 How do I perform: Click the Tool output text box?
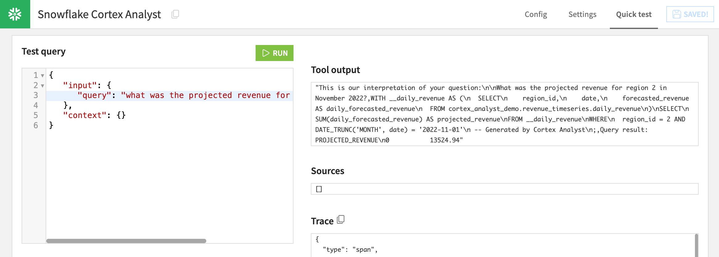click(504, 114)
